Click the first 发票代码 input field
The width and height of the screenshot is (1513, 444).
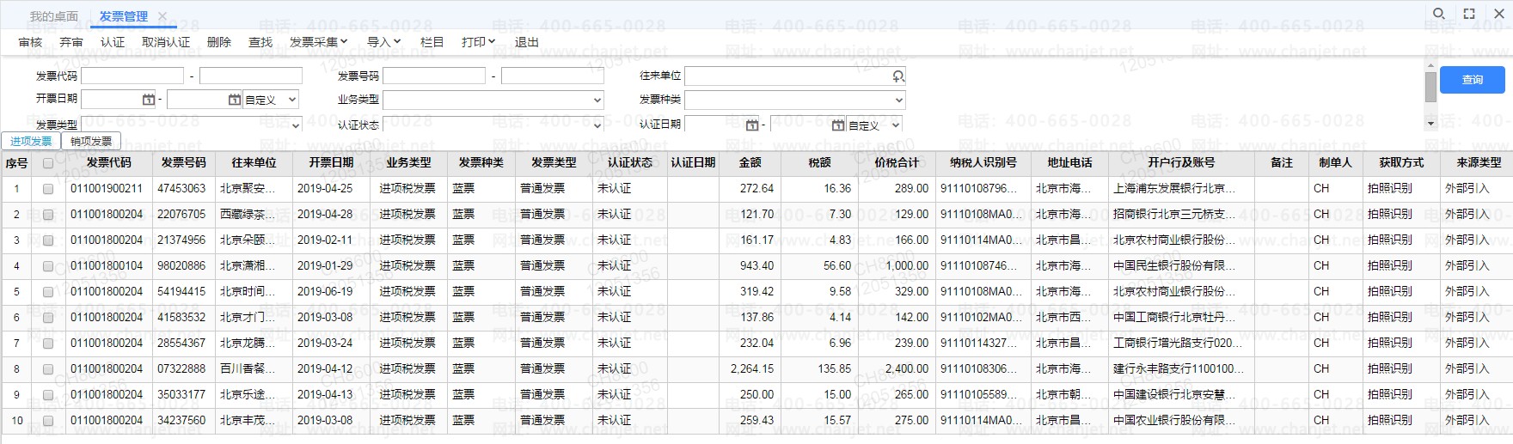point(132,76)
